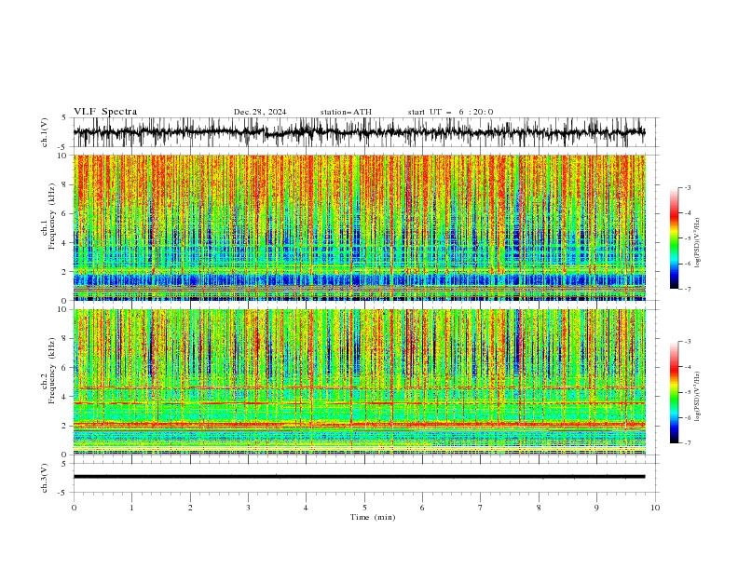Click the "-5" tick on ch.1 color bar

point(688,239)
